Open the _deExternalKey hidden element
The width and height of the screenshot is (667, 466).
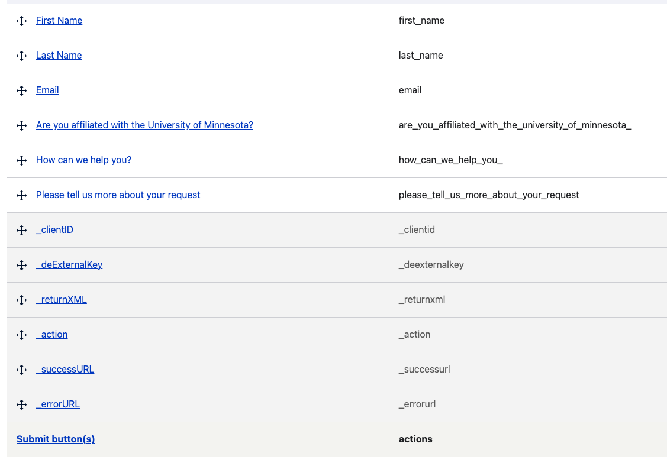tap(69, 265)
